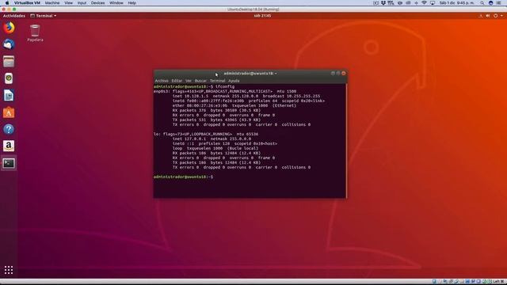Select the Papelera trash desktop icon

click(35, 33)
